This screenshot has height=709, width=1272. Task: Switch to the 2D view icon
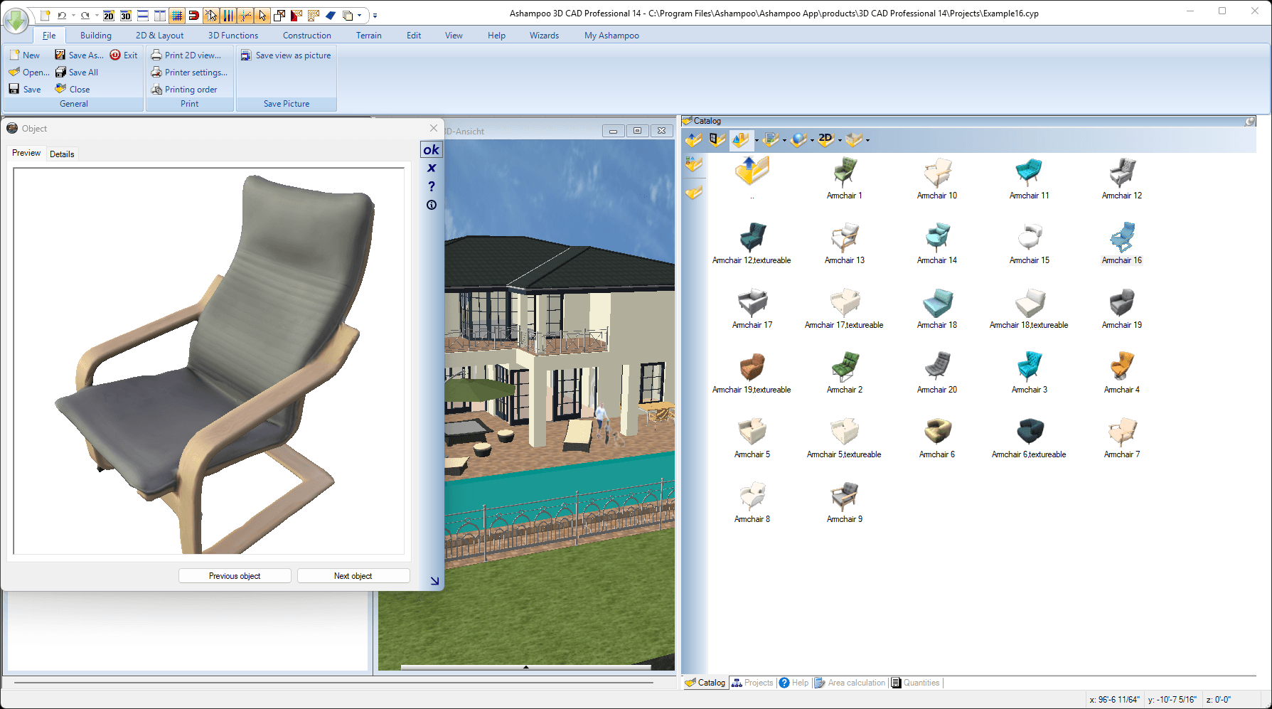pyautogui.click(x=108, y=15)
